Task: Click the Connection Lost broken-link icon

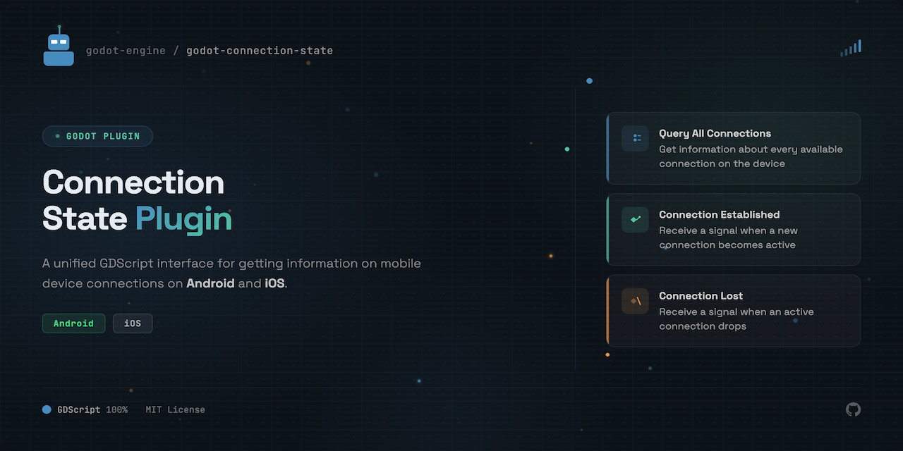Action: point(635,301)
